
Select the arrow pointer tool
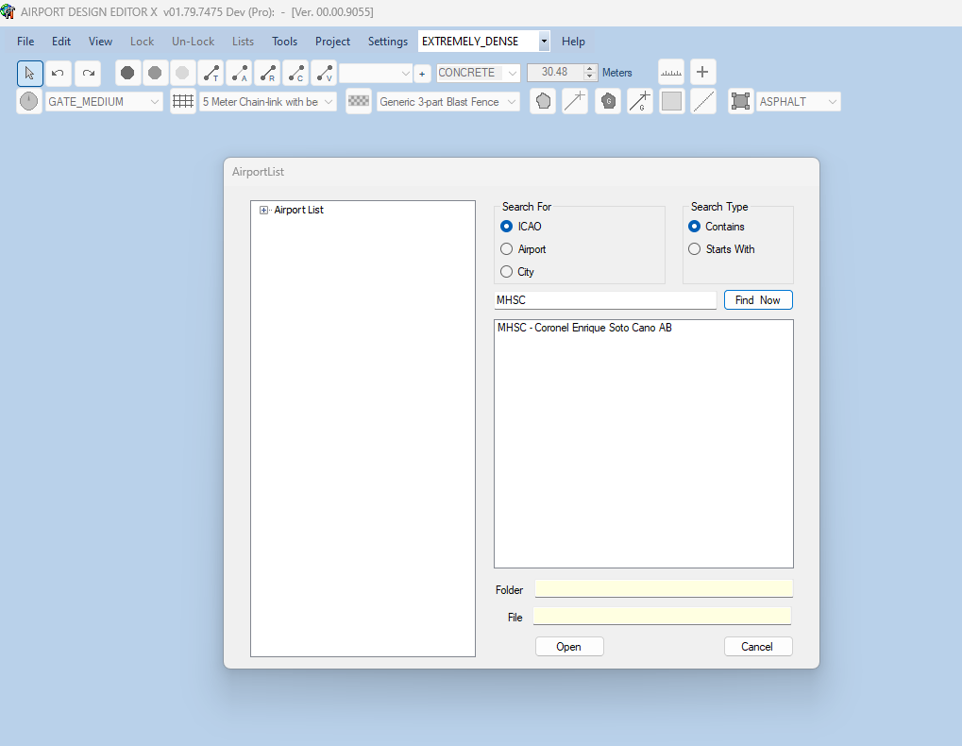(x=29, y=73)
